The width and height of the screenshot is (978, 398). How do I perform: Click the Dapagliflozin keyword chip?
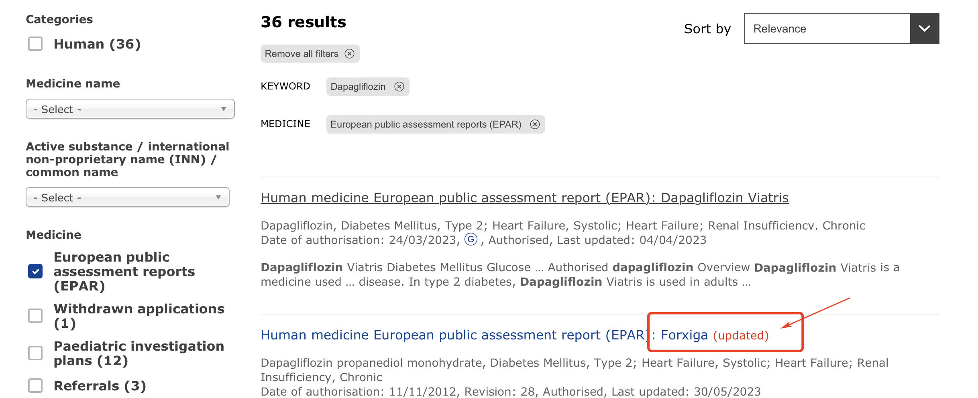(x=358, y=87)
